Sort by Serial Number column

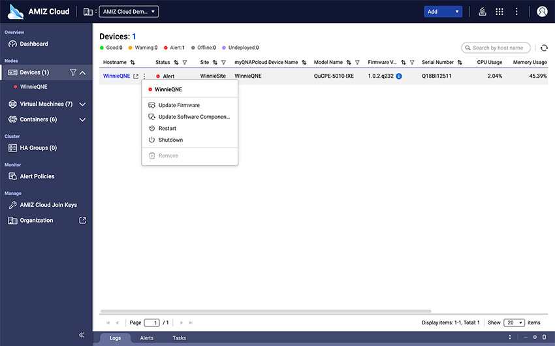(460, 62)
